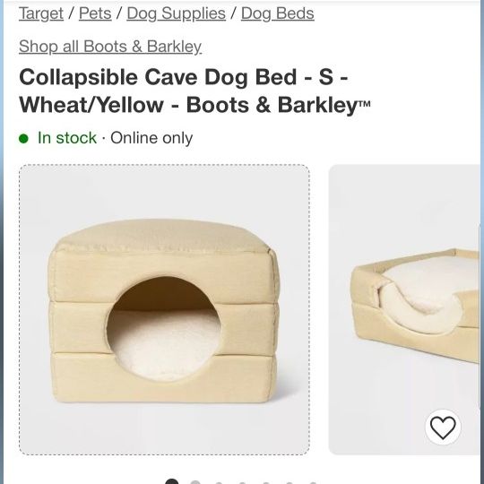Viewport: 484px width, 484px height.
Task: View the flattened collapsed bed photo
Action: pos(404,309)
